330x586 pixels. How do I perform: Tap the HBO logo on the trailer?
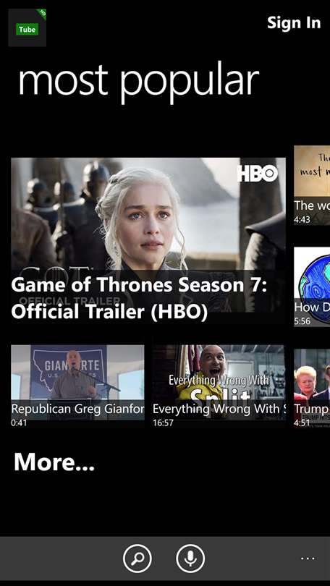pyautogui.click(x=258, y=173)
